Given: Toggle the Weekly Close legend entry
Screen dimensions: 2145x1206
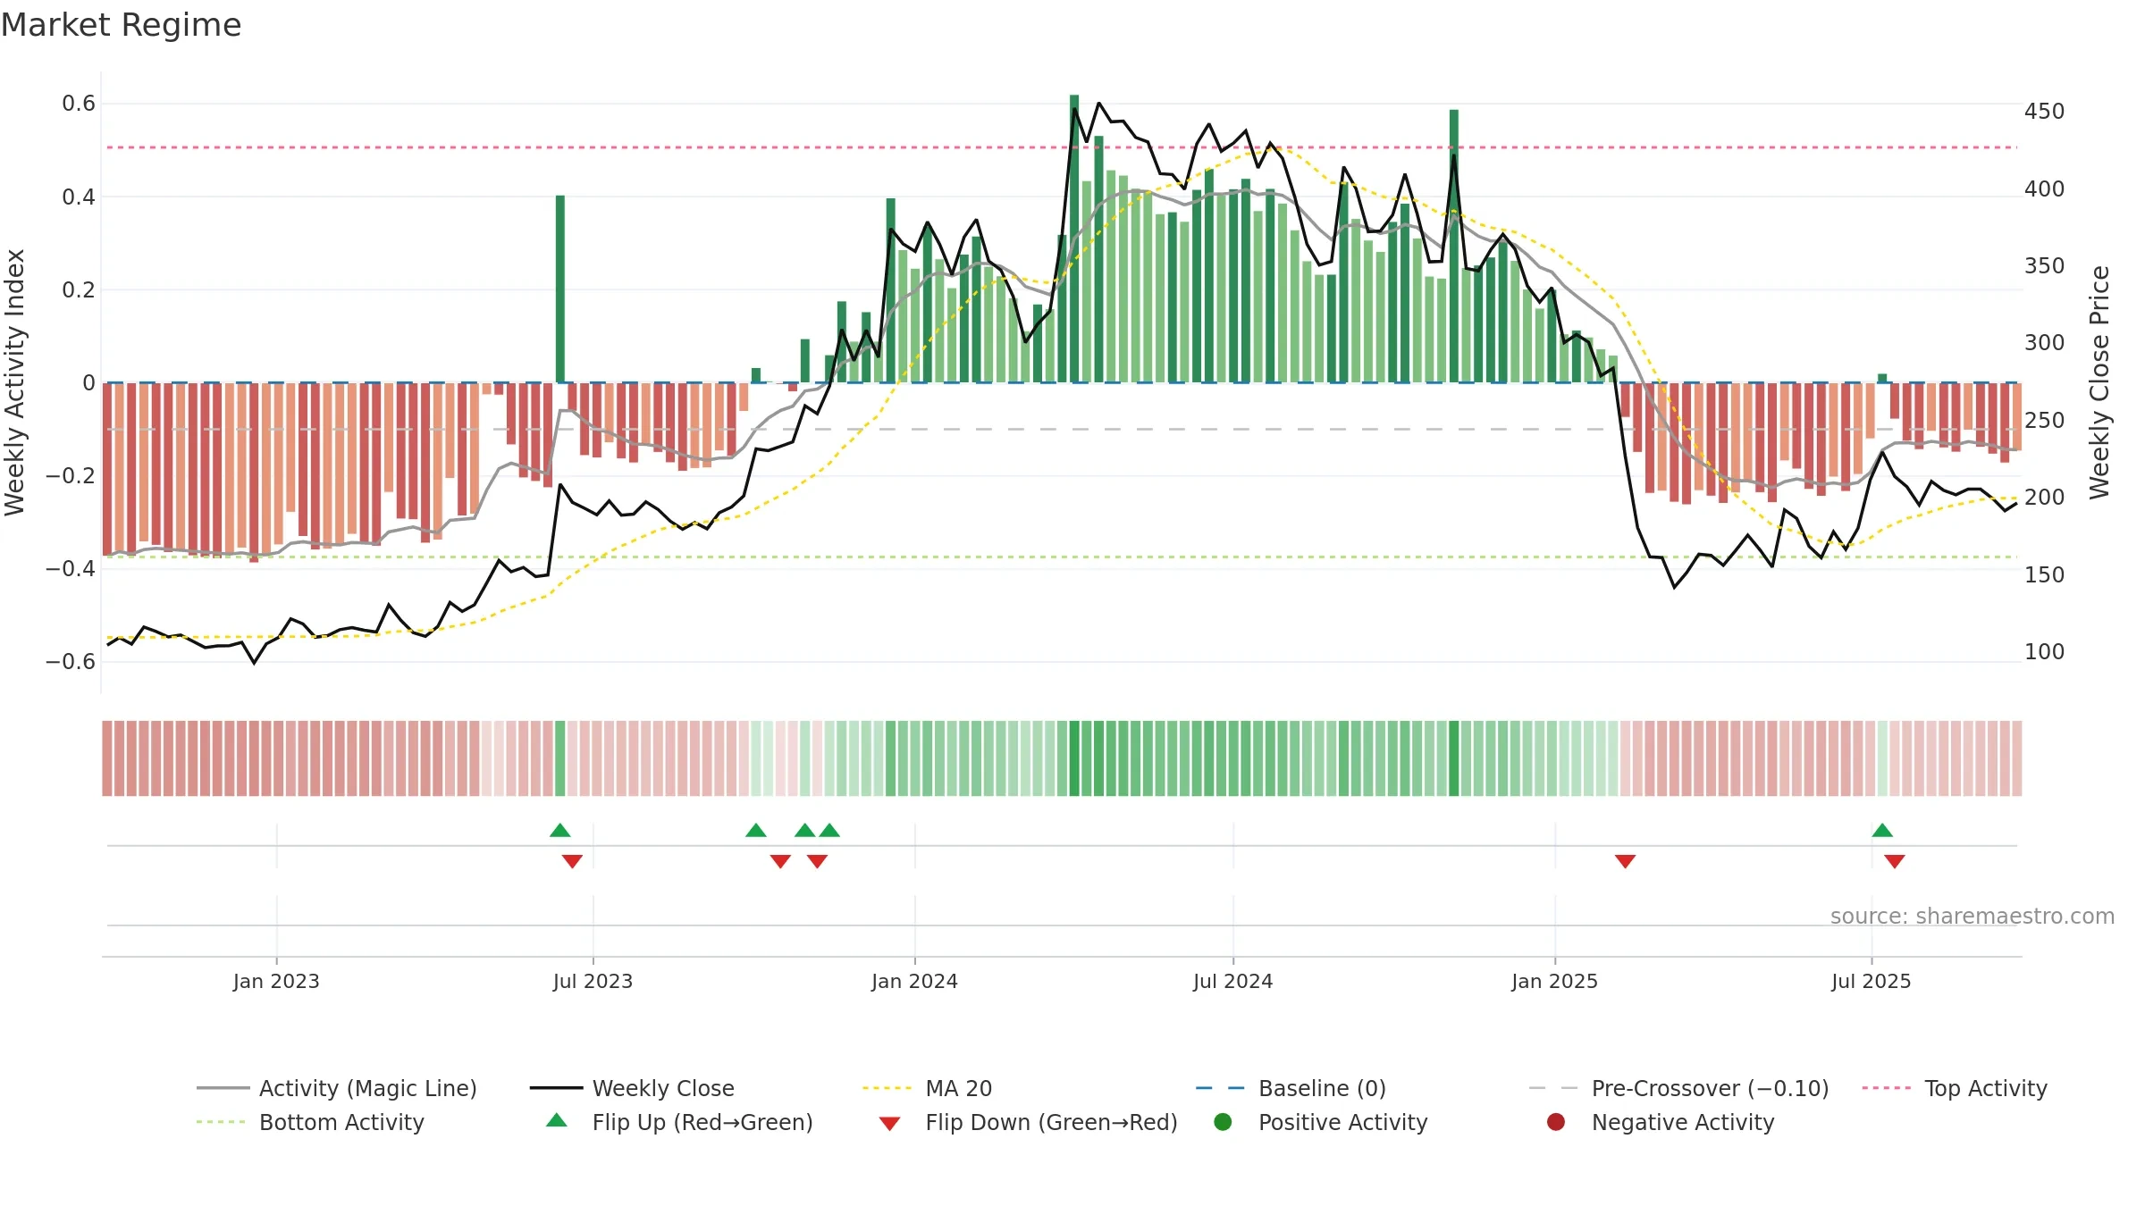Looking at the screenshot, I should tap(632, 1088).
